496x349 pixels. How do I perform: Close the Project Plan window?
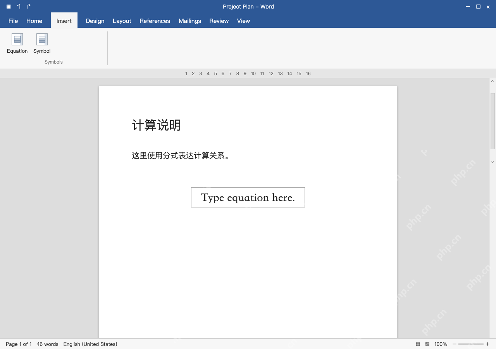click(x=488, y=7)
